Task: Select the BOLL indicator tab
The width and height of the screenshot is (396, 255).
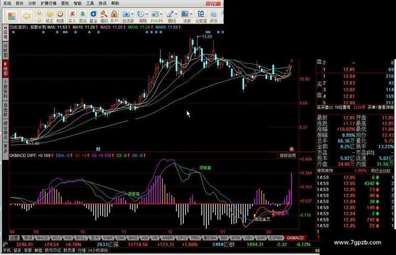Action: pos(81,238)
